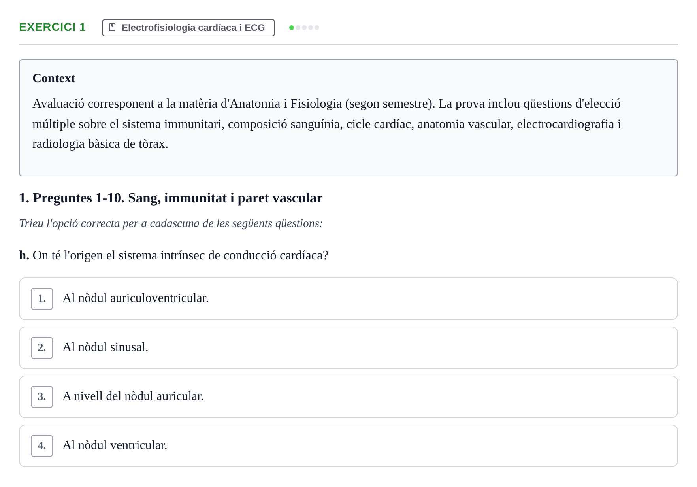Click the EXERCICI 1 heading

[53, 27]
